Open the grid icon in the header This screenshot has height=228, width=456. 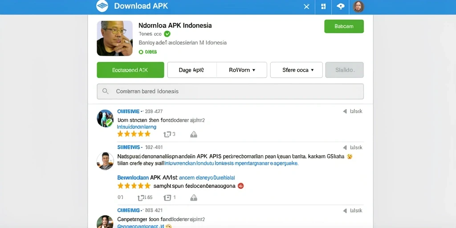coord(323,6)
